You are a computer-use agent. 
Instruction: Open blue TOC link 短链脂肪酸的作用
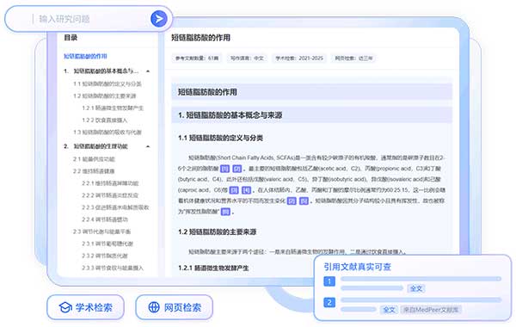(85, 56)
